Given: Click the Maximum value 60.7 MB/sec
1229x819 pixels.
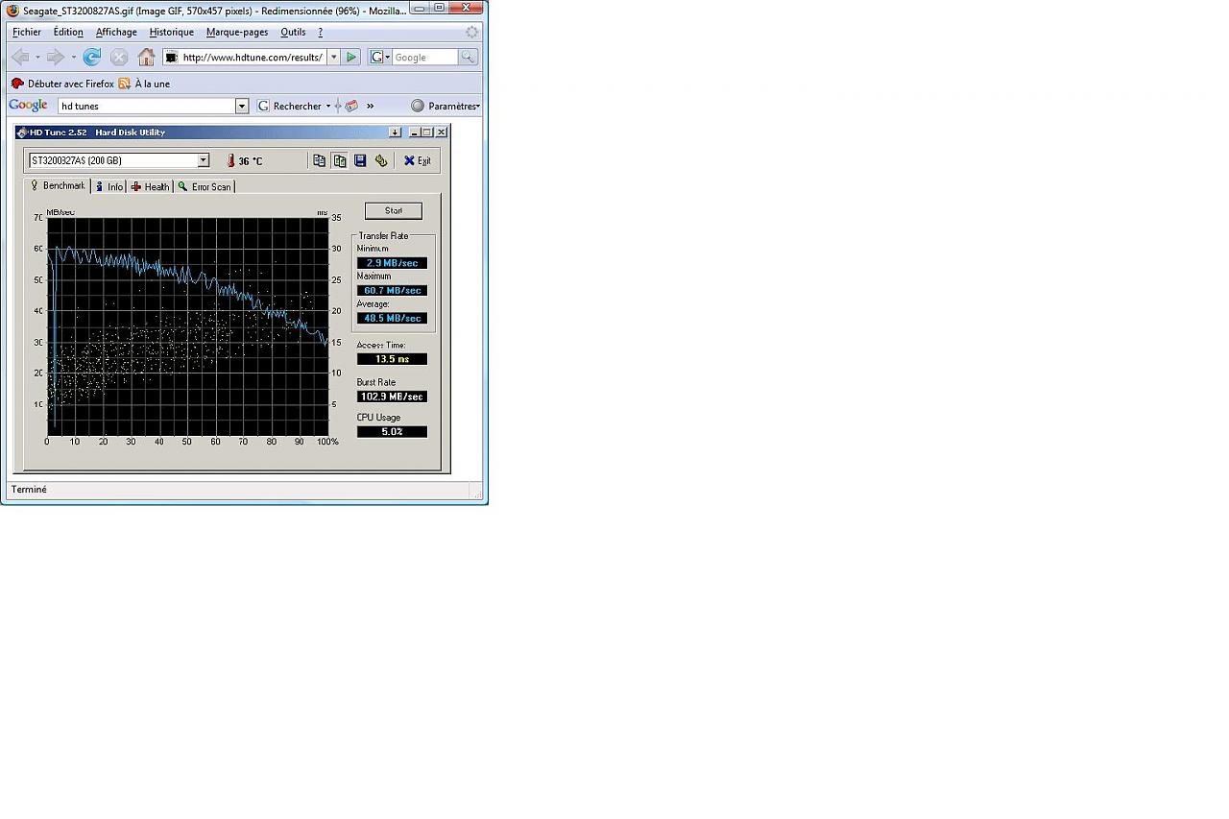Looking at the screenshot, I should (x=392, y=290).
